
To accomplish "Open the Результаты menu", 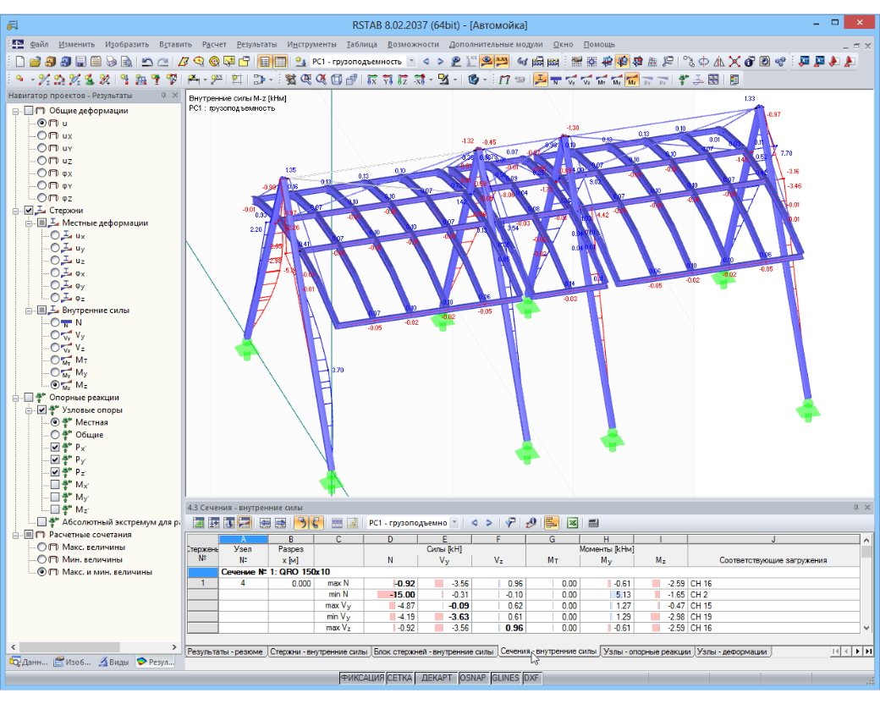I will tap(256, 44).
